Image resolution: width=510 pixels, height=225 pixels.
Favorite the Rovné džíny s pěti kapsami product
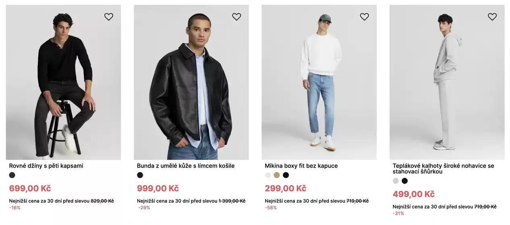pyautogui.click(x=109, y=17)
